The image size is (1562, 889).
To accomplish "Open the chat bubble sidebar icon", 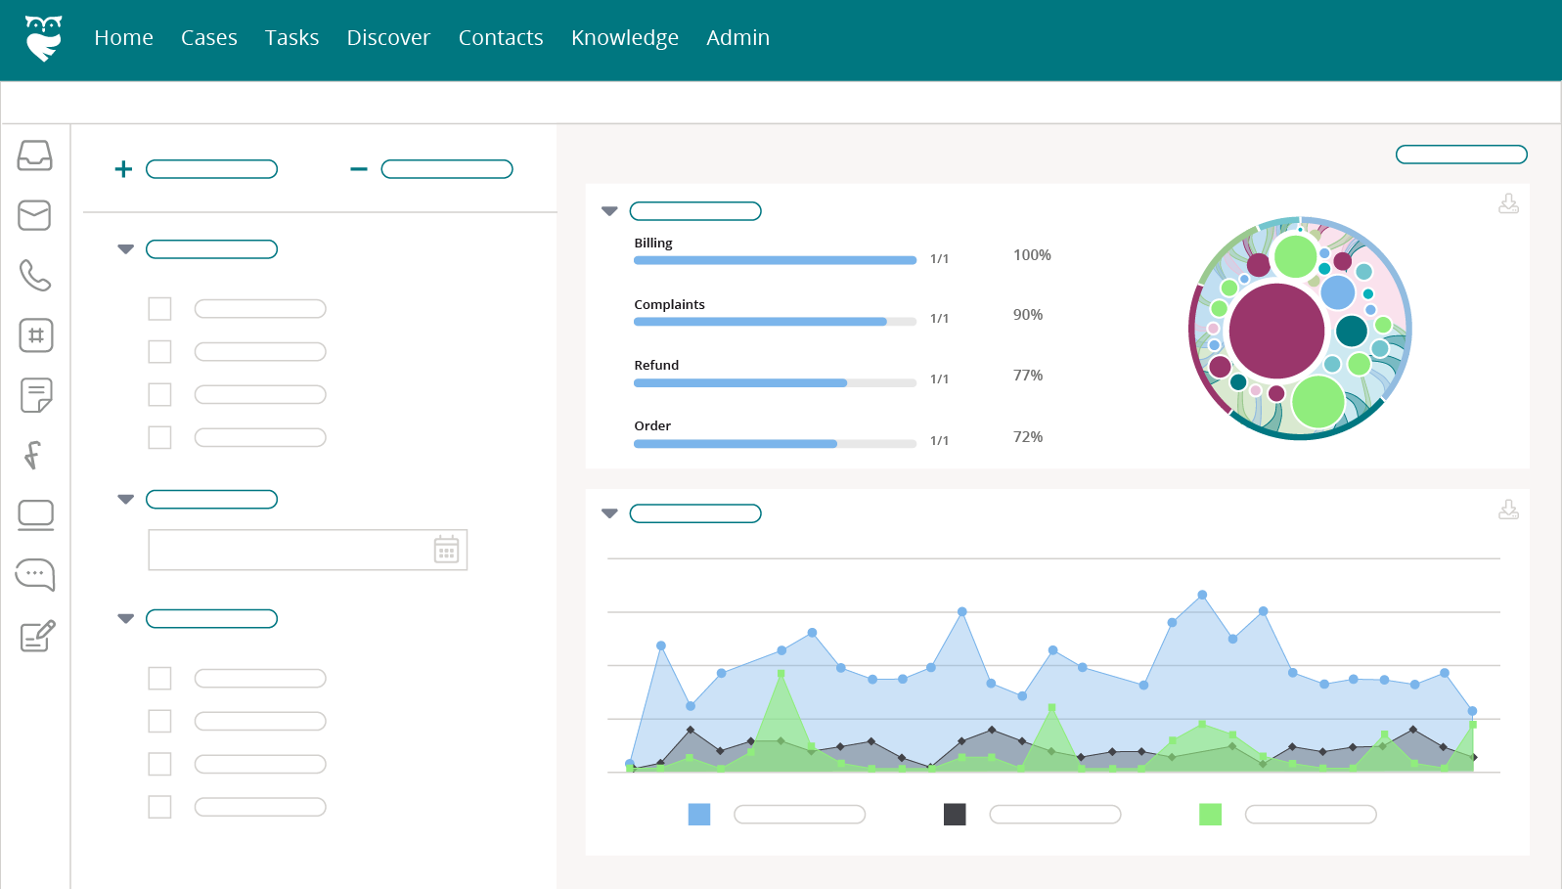I will (x=35, y=575).
